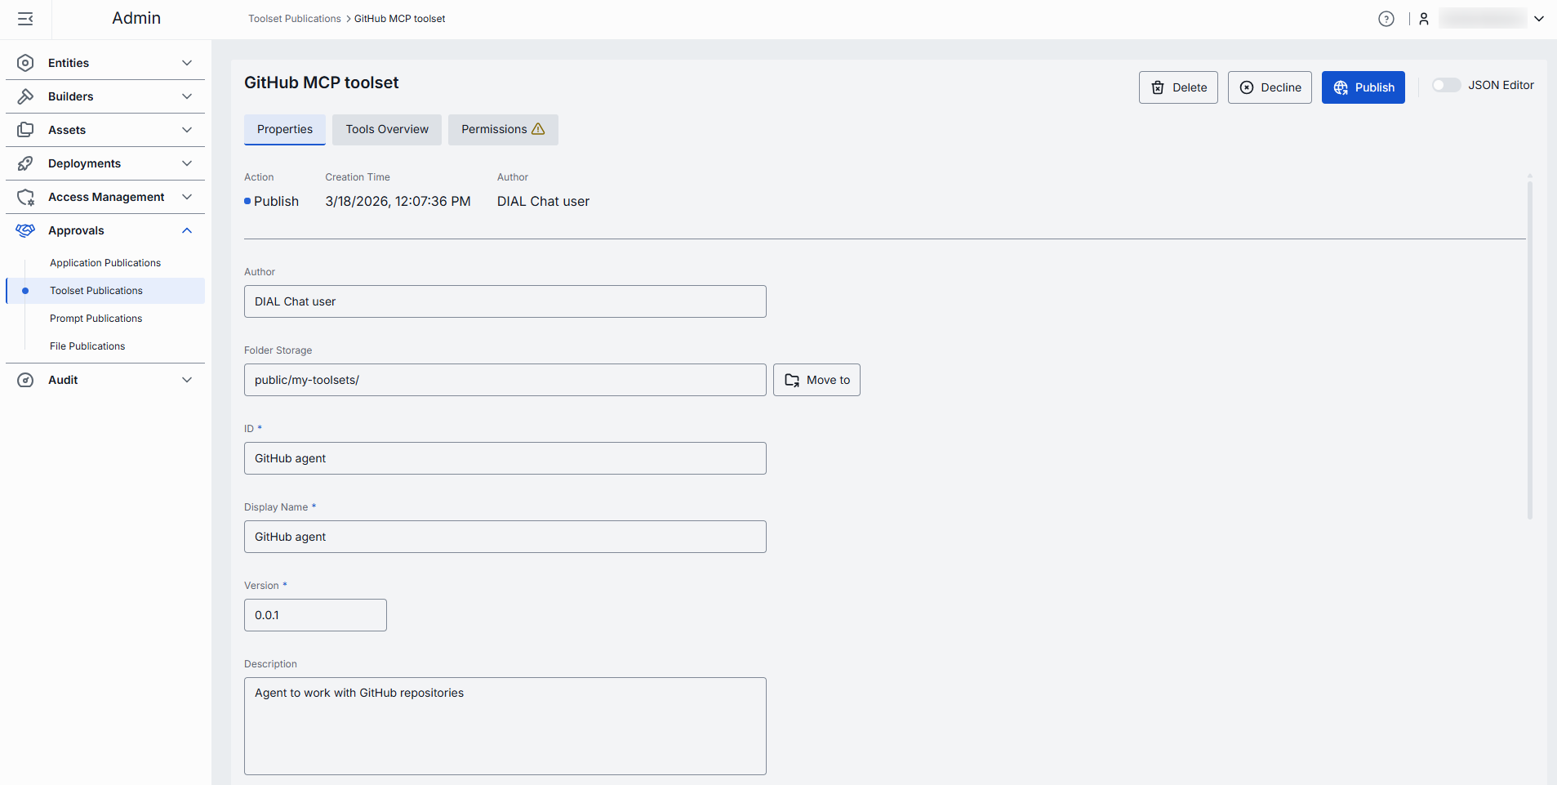Open the user account dropdown arrow
Screen dimensions: 1557x785
(x=1538, y=19)
